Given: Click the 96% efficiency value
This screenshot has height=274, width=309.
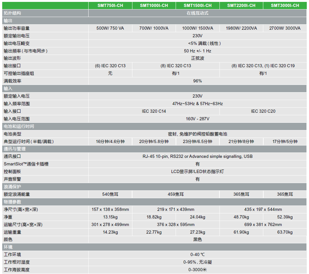Looking at the screenshot, I should tap(197, 81).
